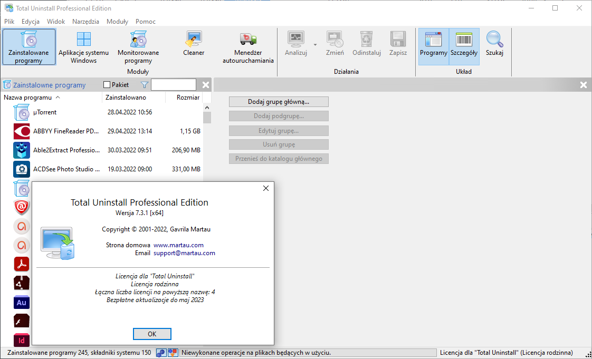Select the µTorrent program row
The image size is (592, 359).
(102, 112)
